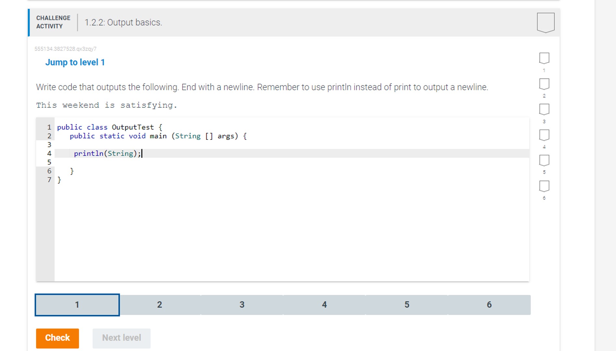Select the level 6 progress shield
The width and height of the screenshot is (616, 351).
pyautogui.click(x=544, y=186)
